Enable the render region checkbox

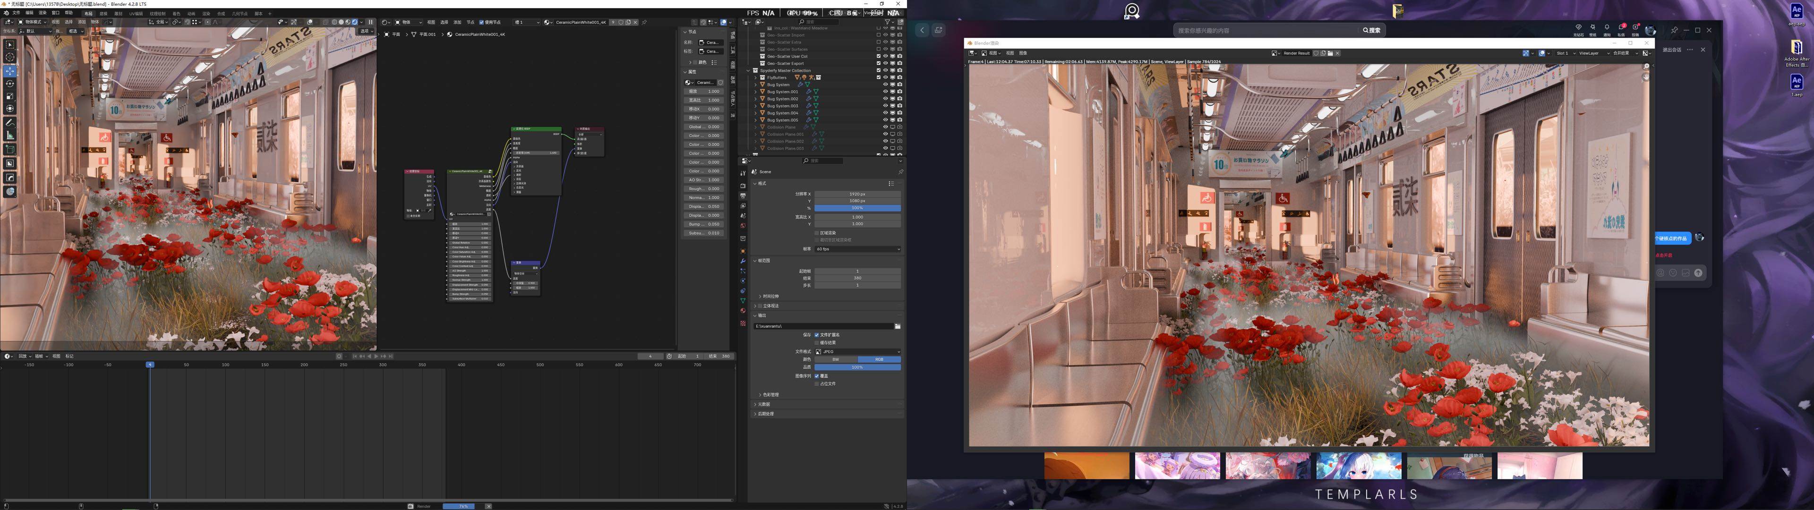[817, 232]
